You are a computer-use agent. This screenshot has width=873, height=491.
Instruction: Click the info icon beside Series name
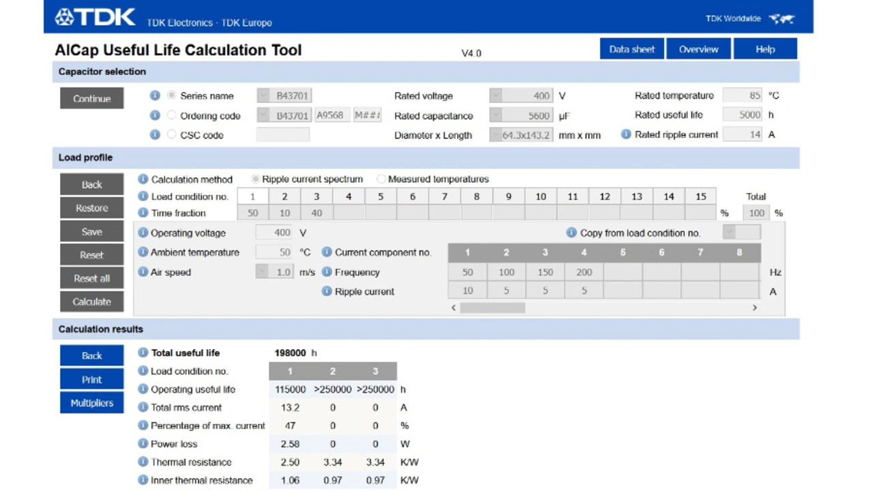point(155,96)
